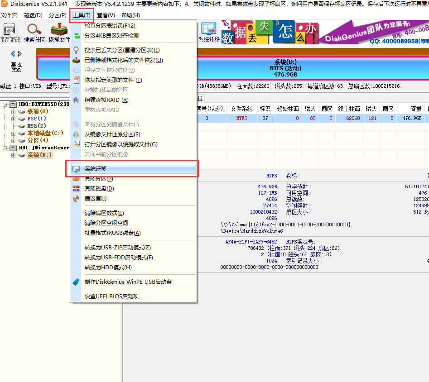
Task: Open the 文件(F) menu
Action: point(9,15)
